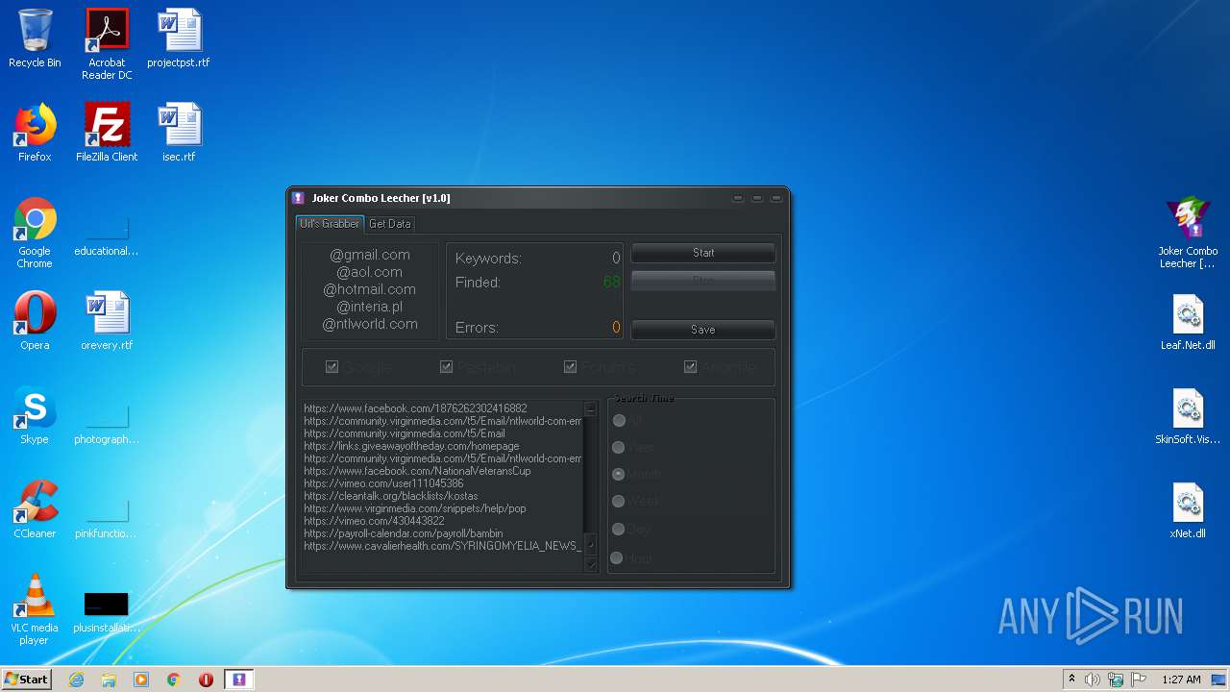Click the Opera icon in taskbar

click(206, 680)
